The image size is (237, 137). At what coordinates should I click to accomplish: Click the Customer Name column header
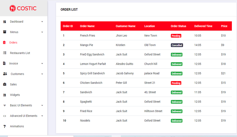[x=126, y=26]
